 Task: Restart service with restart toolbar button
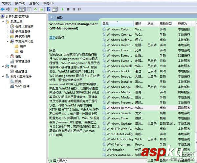point(79,9)
